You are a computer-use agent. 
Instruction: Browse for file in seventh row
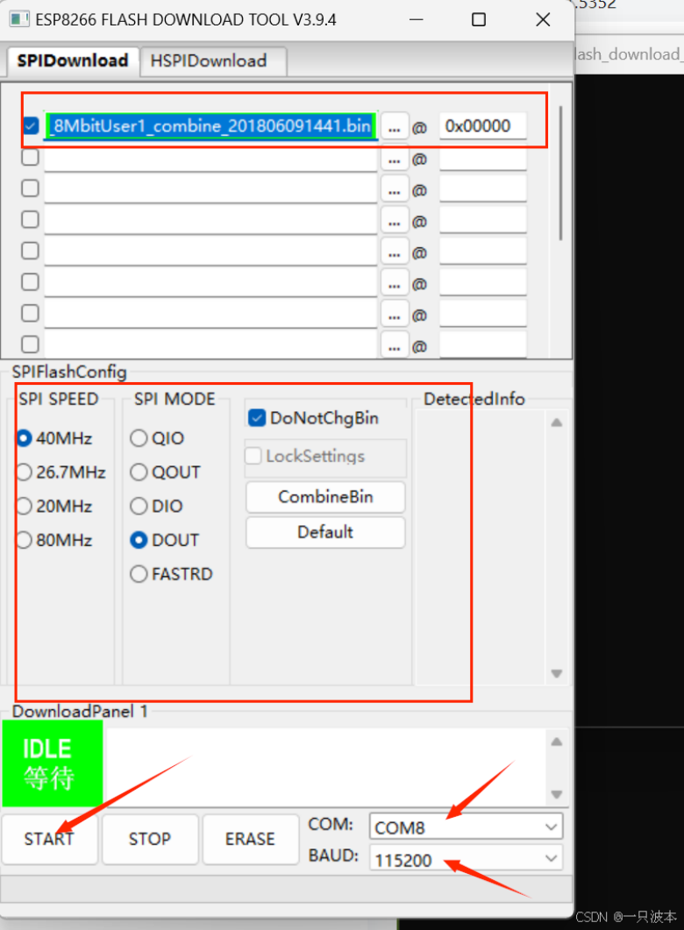[395, 315]
